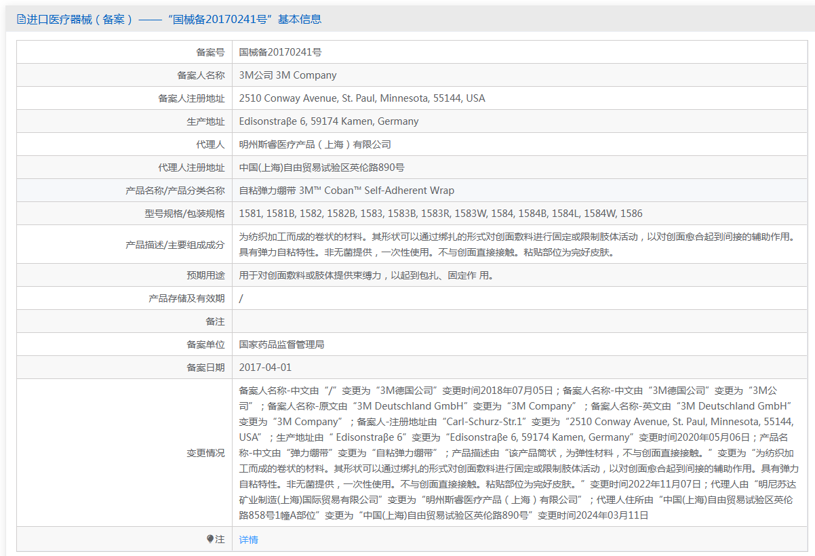Screen dimensions: 815x556
Task: Click the document icon in the page header
Action: pos(21,19)
